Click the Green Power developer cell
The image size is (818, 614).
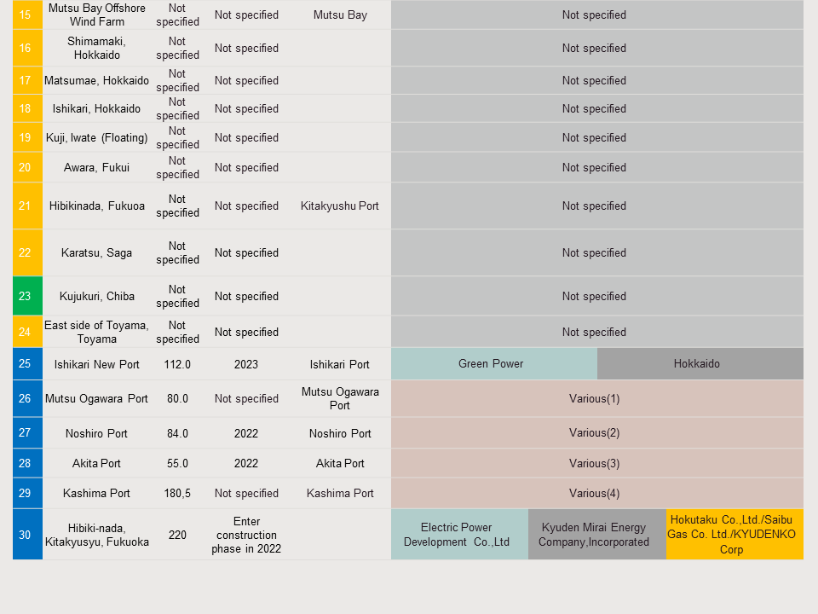coord(491,364)
